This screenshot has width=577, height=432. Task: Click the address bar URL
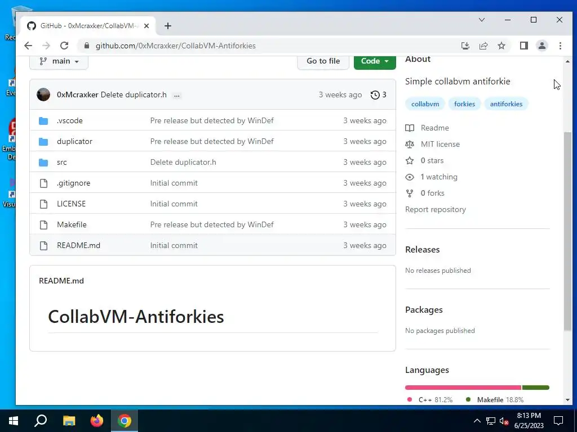tap(176, 46)
